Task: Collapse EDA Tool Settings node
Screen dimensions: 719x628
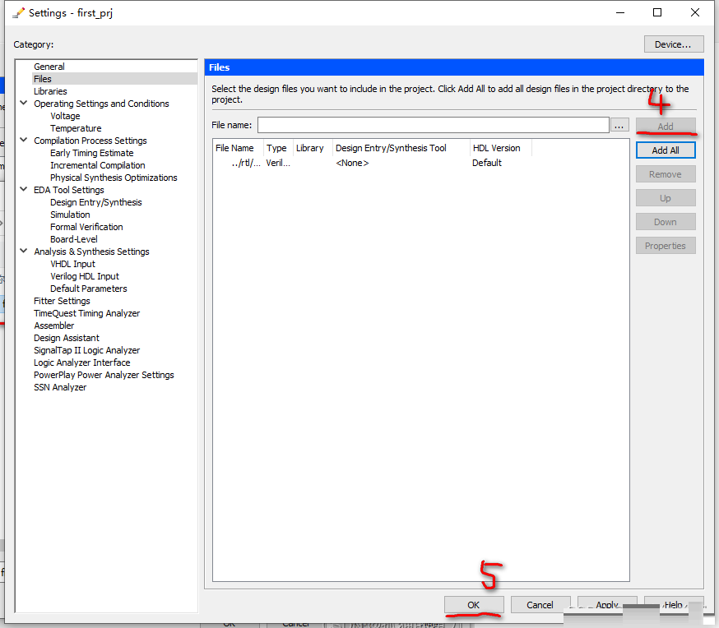Action: (24, 190)
